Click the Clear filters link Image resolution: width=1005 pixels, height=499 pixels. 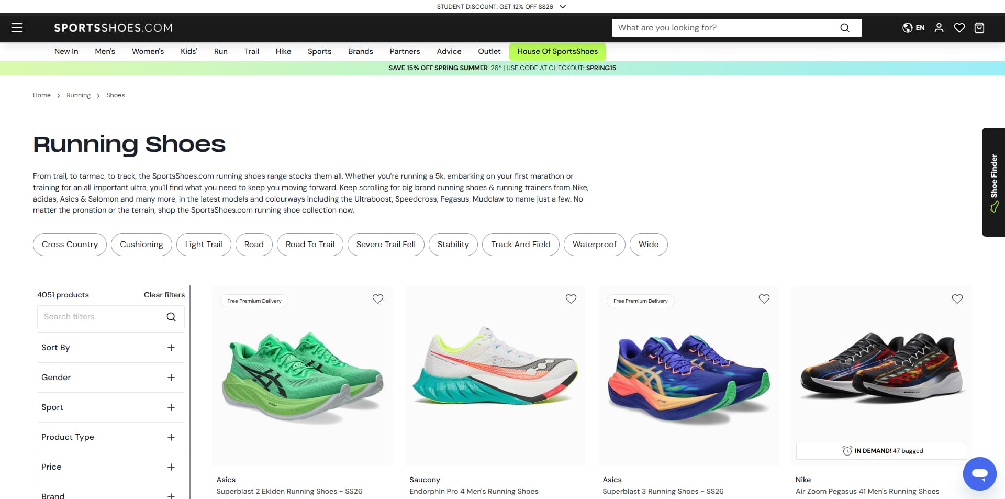tap(164, 295)
